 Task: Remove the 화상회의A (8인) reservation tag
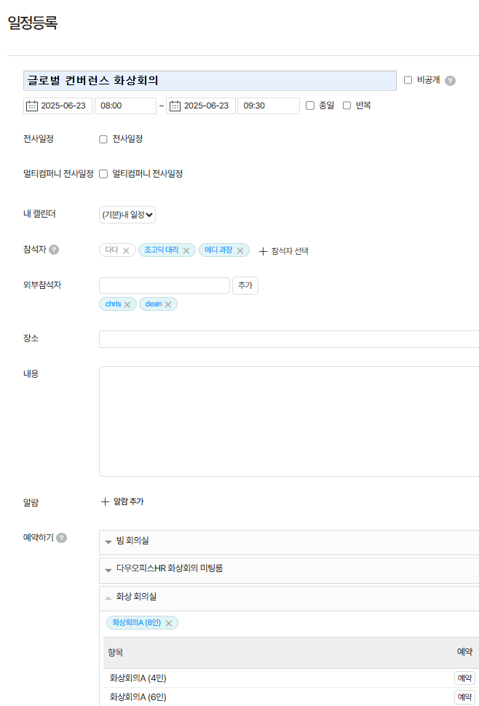click(169, 623)
